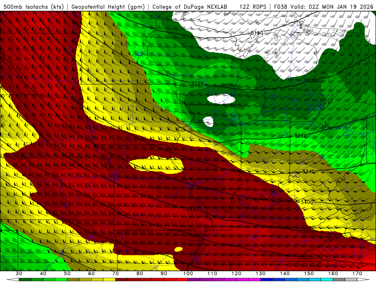Click the central 5460 contour label
Image resolution: width=376 pixels, height=282 pixels.
[x=193, y=209]
